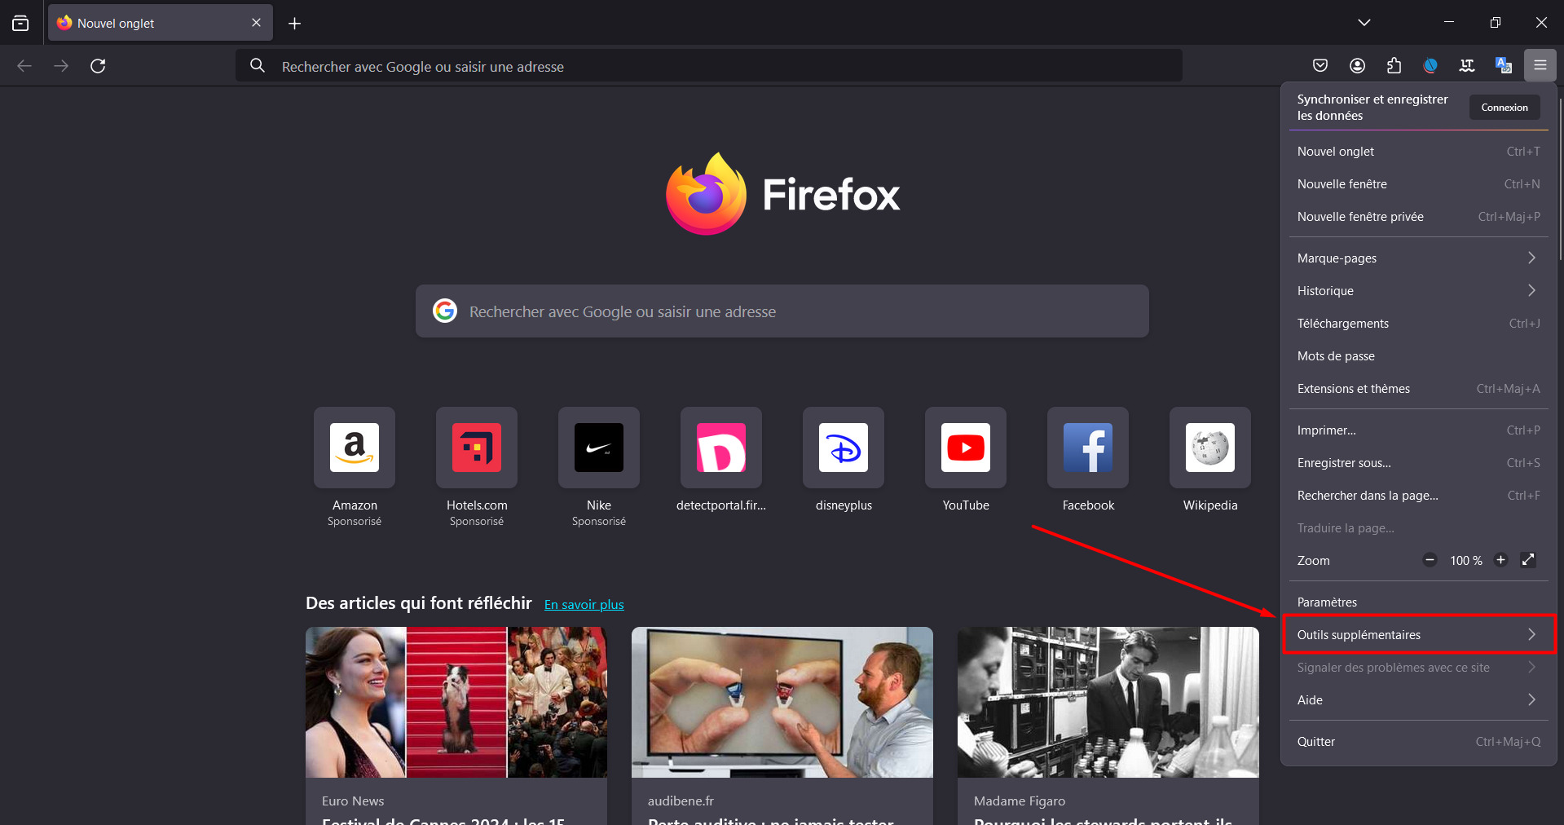Select Nouvel onglet menu entry
Screen dimensions: 1564x825
(x=1418, y=152)
